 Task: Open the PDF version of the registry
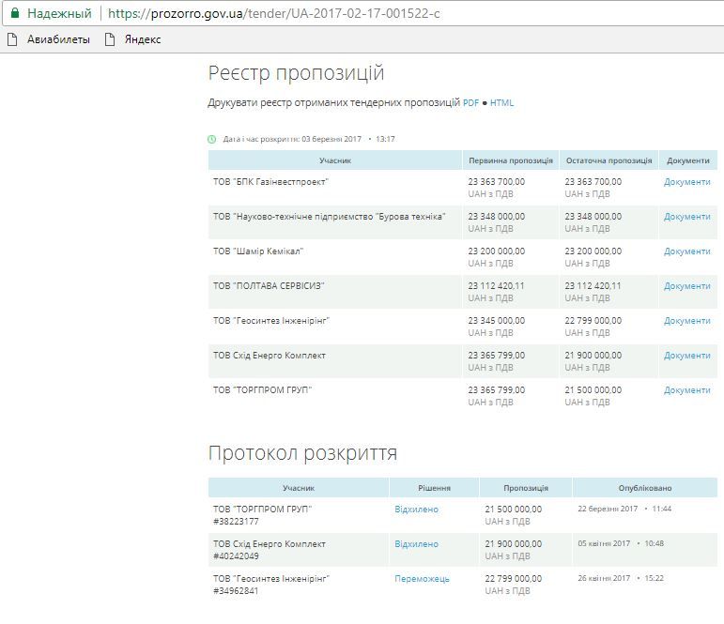click(x=470, y=103)
